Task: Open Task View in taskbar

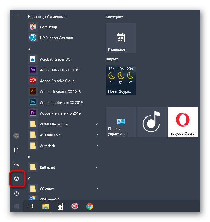Action: pos(30,206)
